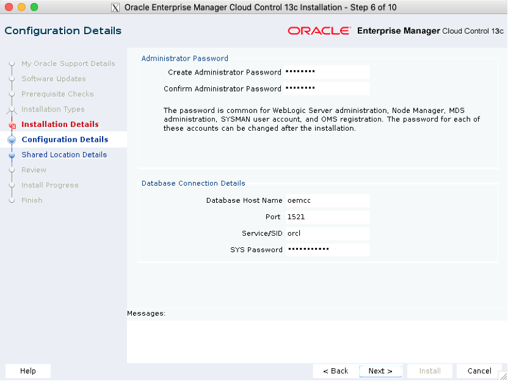Click the current-step bullet beside Configuration Details
The width and height of the screenshot is (508, 381).
coord(12,140)
